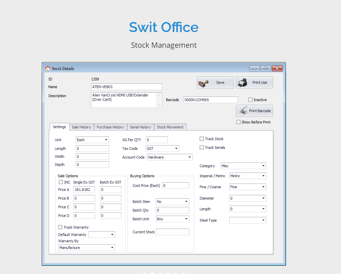Click the printer icon on Print Use

[243, 82]
